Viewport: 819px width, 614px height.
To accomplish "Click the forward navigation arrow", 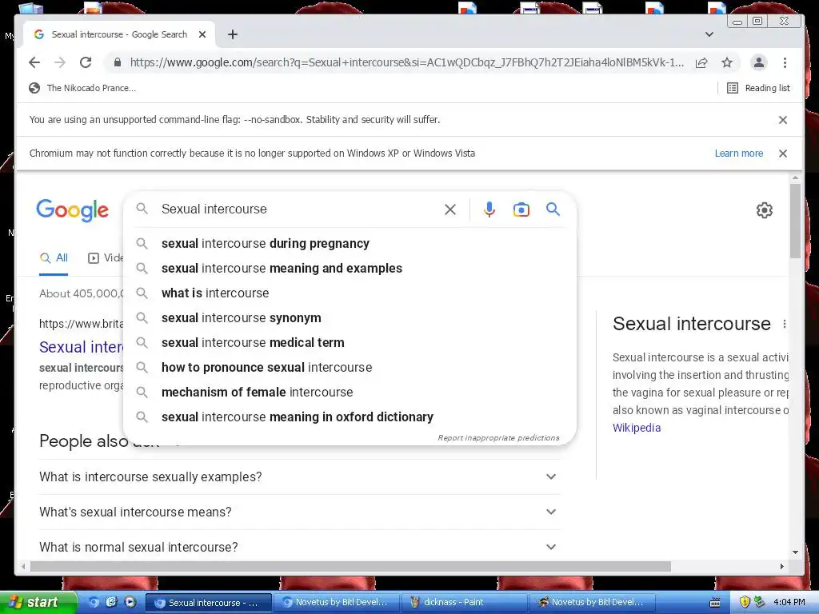I will [60, 62].
